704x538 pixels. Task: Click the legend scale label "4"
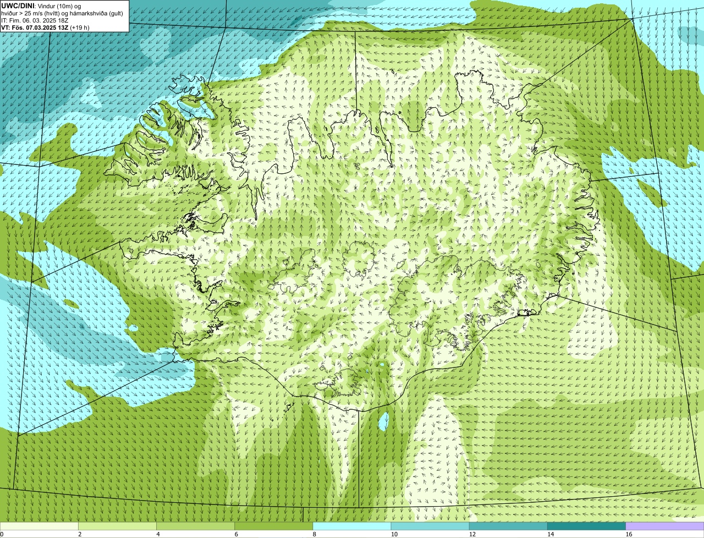coord(158,534)
